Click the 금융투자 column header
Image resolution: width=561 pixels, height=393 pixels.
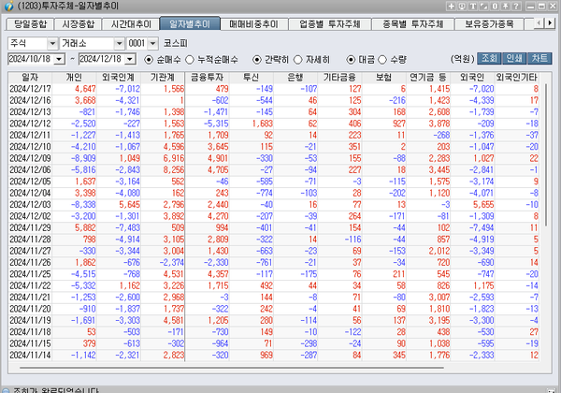(x=208, y=78)
